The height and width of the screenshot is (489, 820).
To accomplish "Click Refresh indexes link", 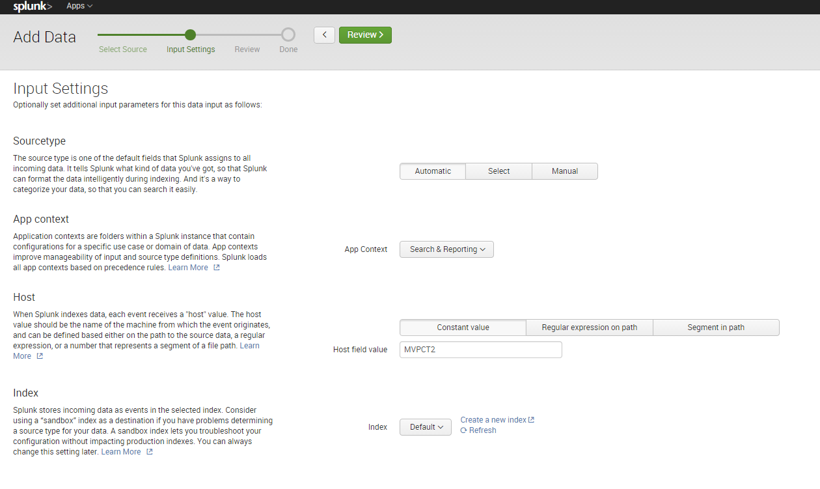I will click(483, 430).
